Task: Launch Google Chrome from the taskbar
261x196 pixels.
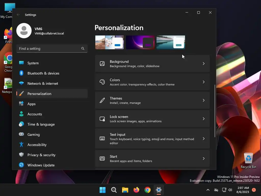Action: (148, 190)
